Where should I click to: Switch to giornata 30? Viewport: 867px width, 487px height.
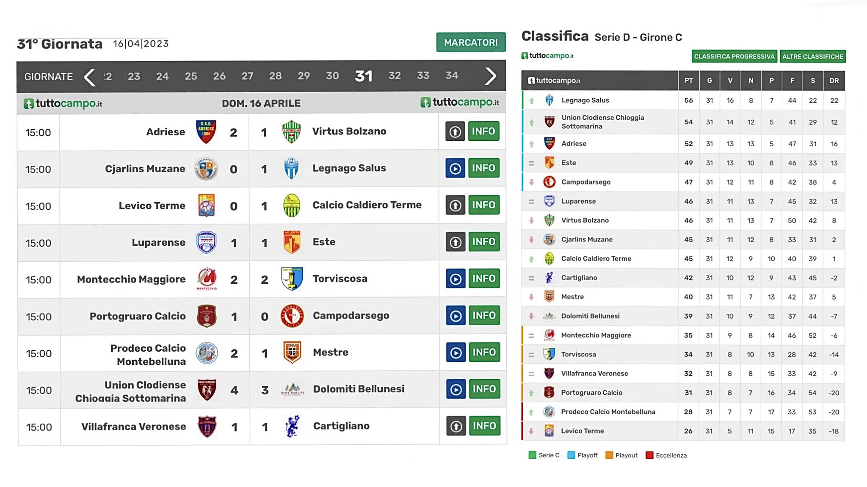pos(332,76)
